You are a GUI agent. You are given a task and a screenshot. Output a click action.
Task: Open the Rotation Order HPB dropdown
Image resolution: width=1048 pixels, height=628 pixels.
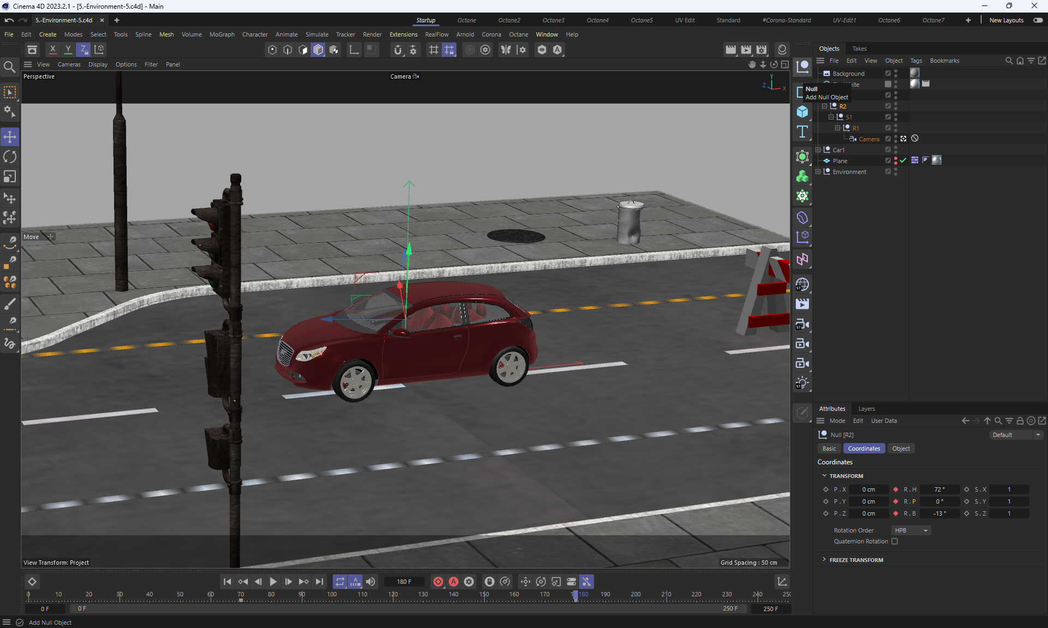click(911, 530)
